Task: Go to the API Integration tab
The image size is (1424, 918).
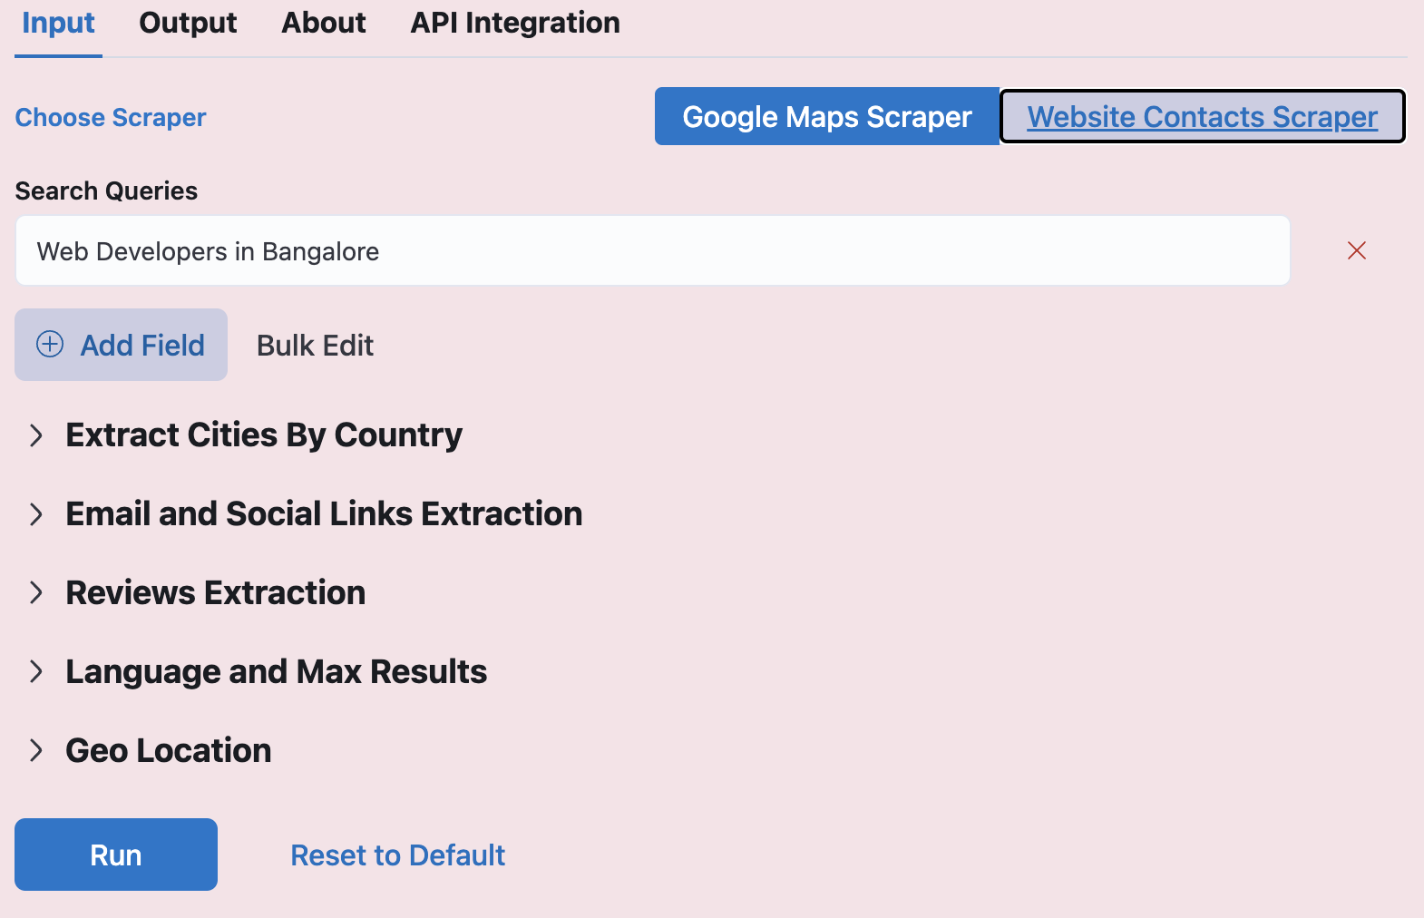Action: coord(515,24)
